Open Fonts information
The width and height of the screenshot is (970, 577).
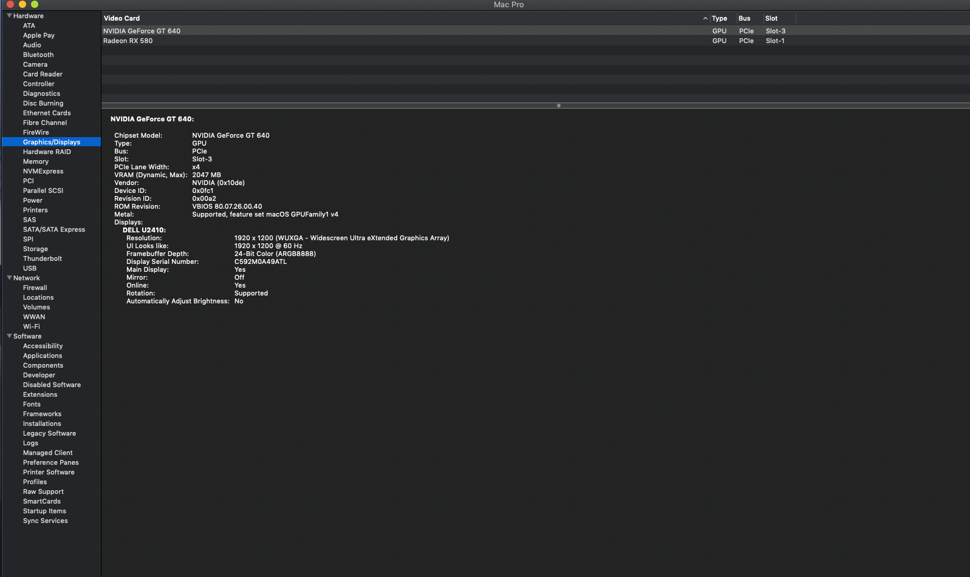point(32,404)
